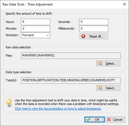Close the Time Adjustment dialog
This screenshot has height=126, width=129.
(125, 4)
